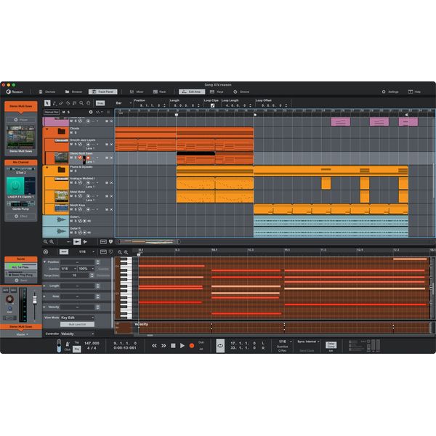436x436 pixels.
Task: Toggle the loop button in the transport
Action: point(220,346)
